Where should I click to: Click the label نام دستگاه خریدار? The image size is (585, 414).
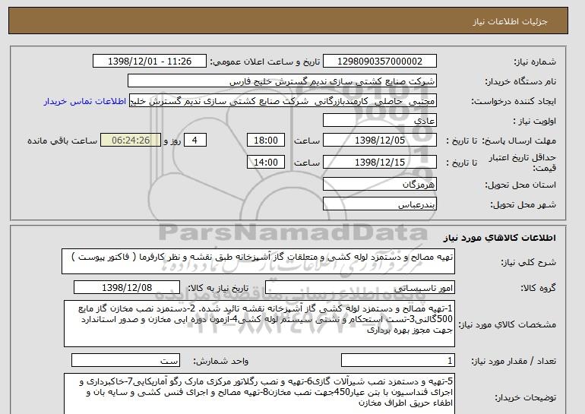tap(520, 81)
